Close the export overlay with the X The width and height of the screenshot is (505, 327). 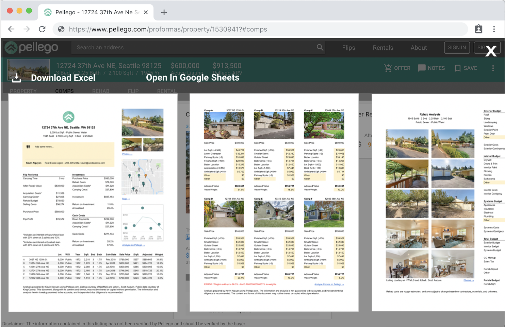pyautogui.click(x=491, y=51)
